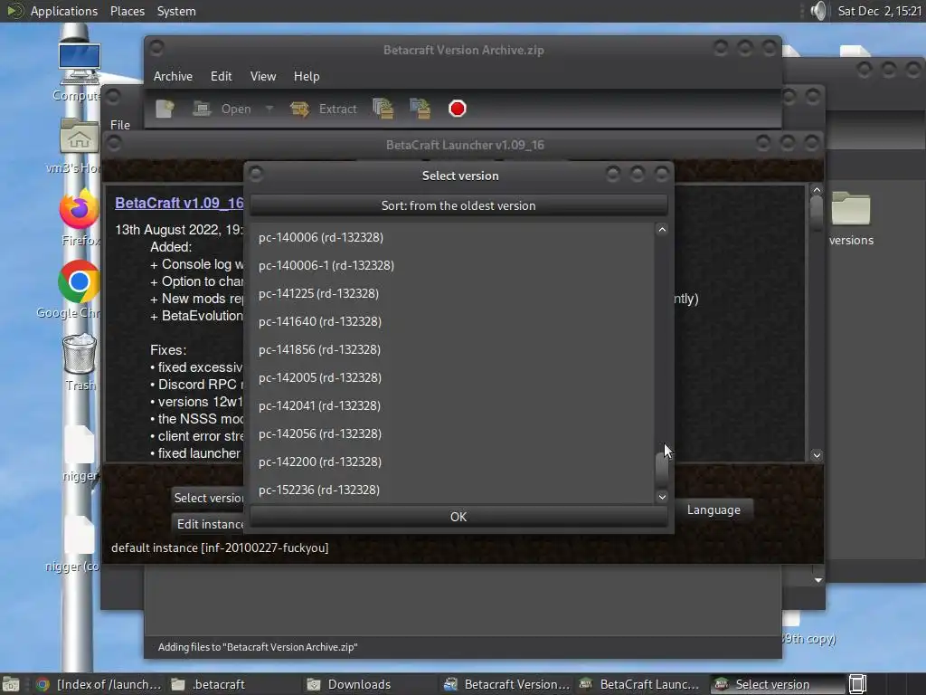Screen dimensions: 926x695
Task: Click the add files icon in archive toolbar
Action: click(383, 109)
